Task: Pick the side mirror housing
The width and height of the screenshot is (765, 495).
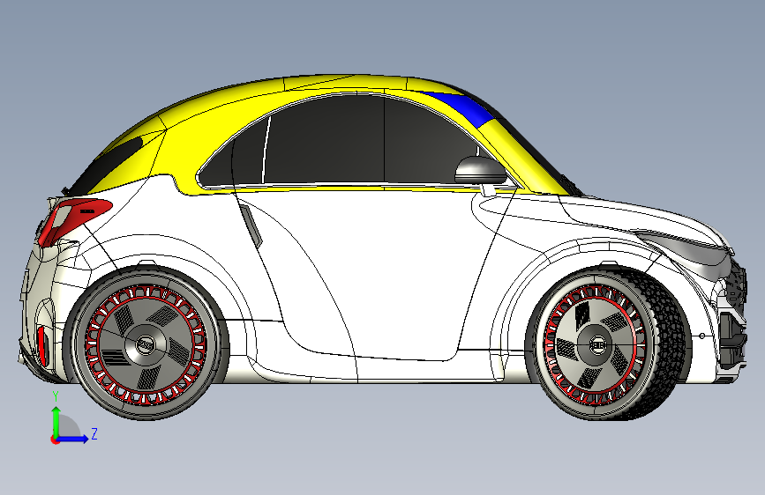Action: click(x=481, y=171)
